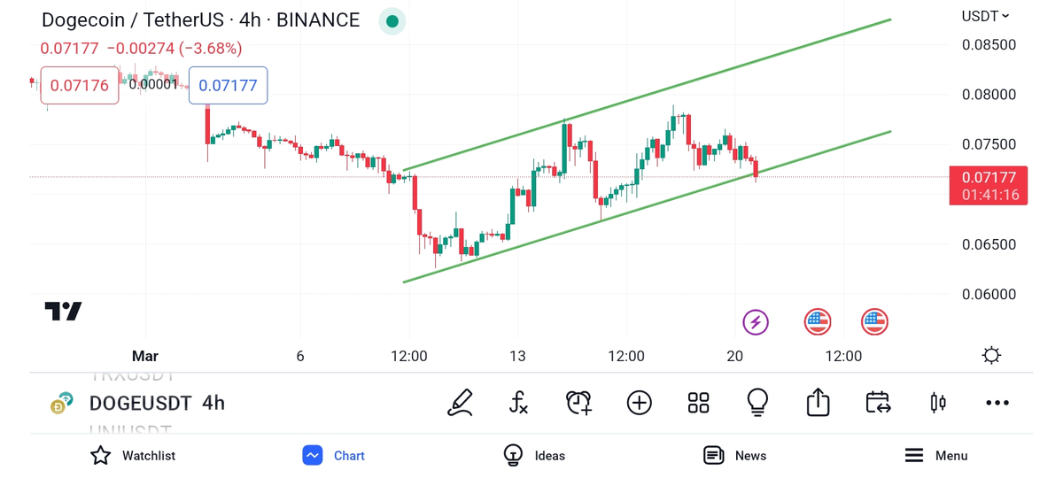The height and width of the screenshot is (478, 1063).
Task: Click the purple lightning event marker
Action: (x=756, y=322)
